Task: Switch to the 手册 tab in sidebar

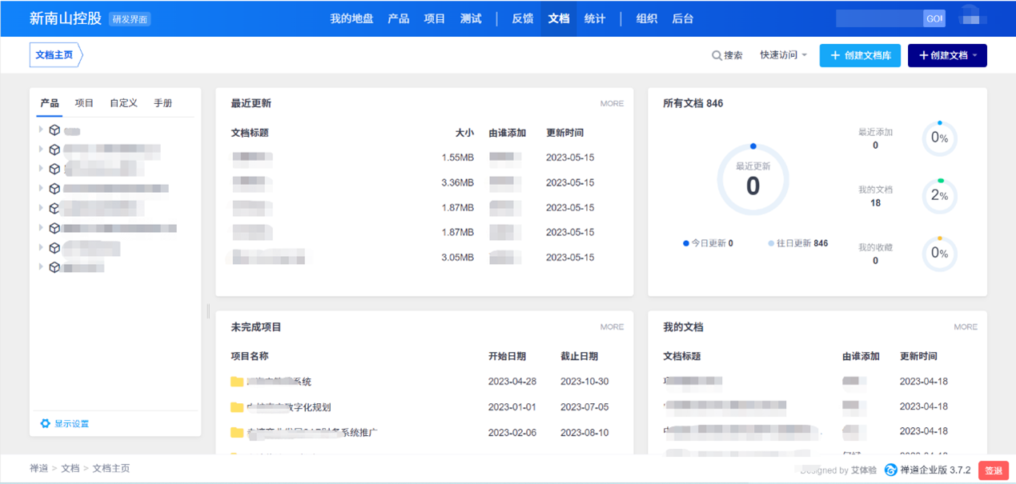Action: [163, 103]
